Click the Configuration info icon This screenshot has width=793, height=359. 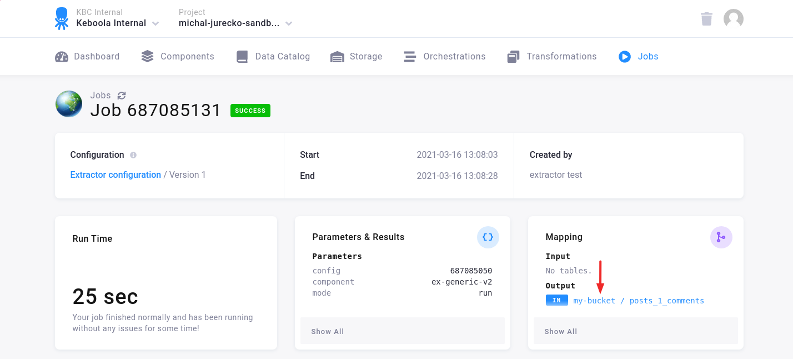click(133, 155)
